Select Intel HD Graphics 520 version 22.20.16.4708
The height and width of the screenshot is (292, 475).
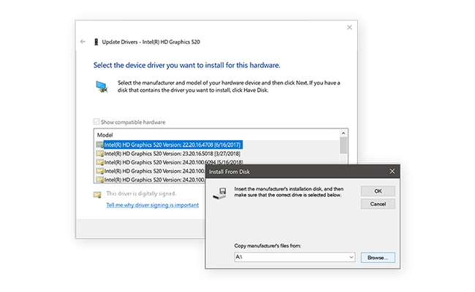click(x=172, y=145)
